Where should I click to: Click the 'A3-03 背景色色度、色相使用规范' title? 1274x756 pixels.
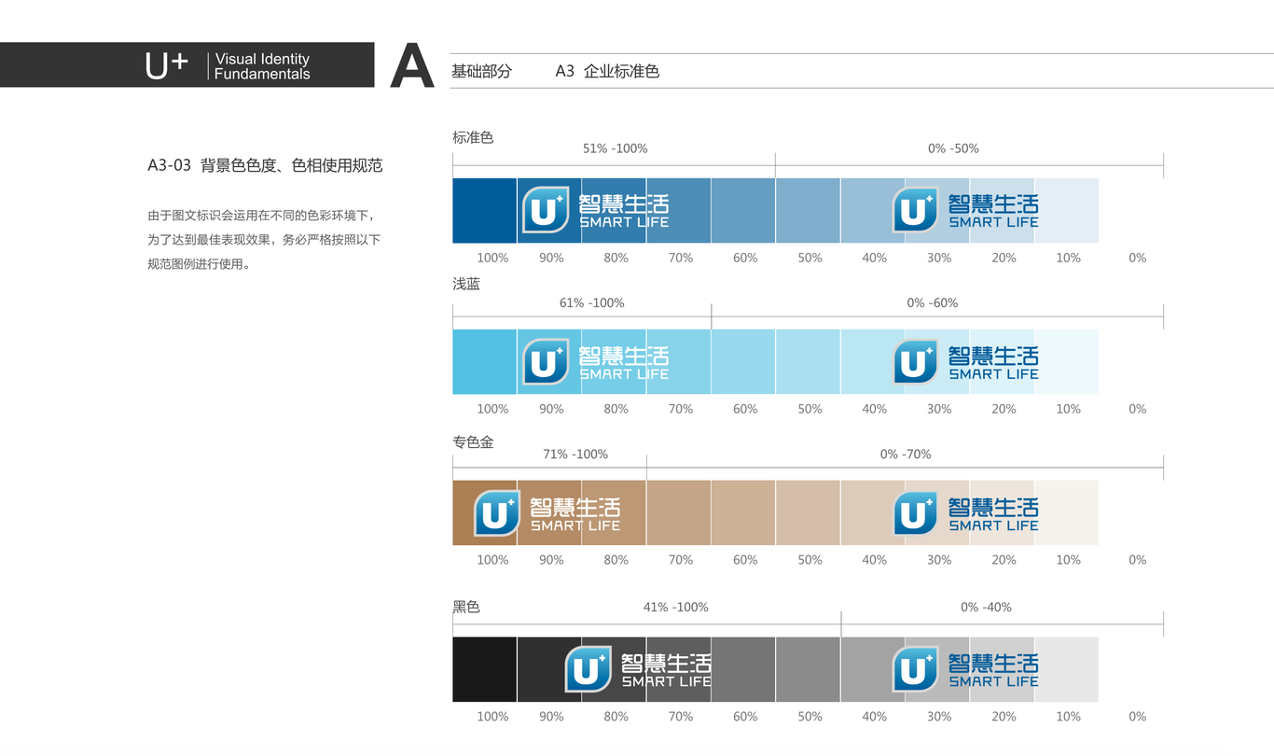(x=265, y=165)
